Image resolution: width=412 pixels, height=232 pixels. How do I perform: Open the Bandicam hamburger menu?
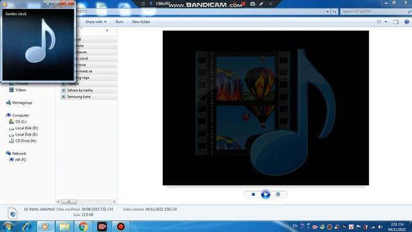pyautogui.click(x=143, y=4)
